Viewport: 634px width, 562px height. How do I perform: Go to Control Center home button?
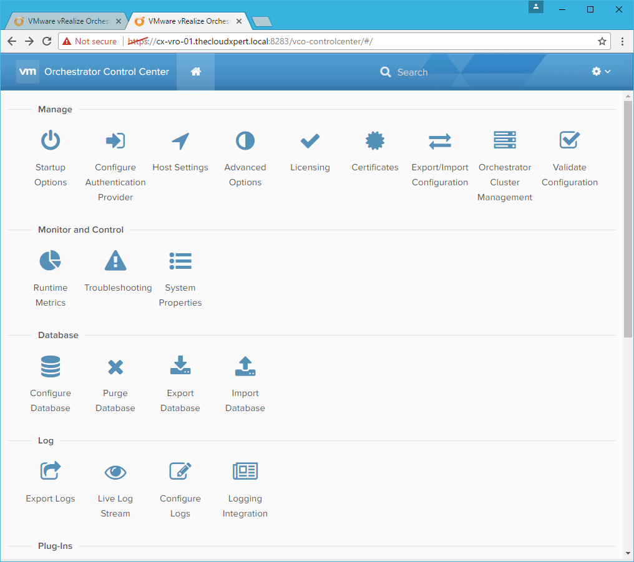(196, 72)
